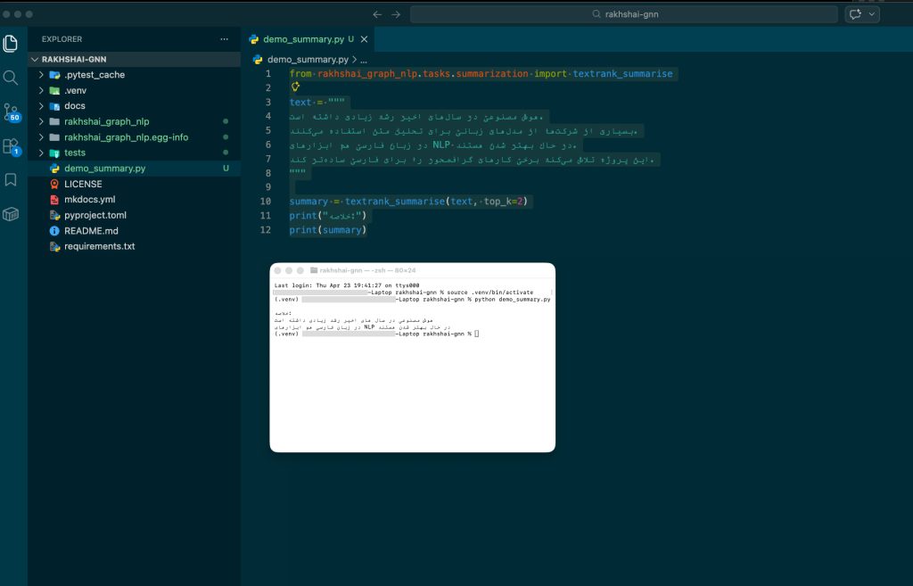Open the chat dropdown arrow in title bar
The height and width of the screenshot is (586, 913).
coord(872,14)
